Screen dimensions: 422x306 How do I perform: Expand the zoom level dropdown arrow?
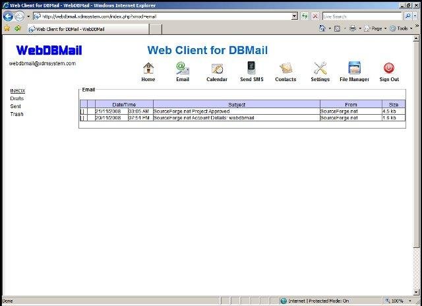click(410, 301)
